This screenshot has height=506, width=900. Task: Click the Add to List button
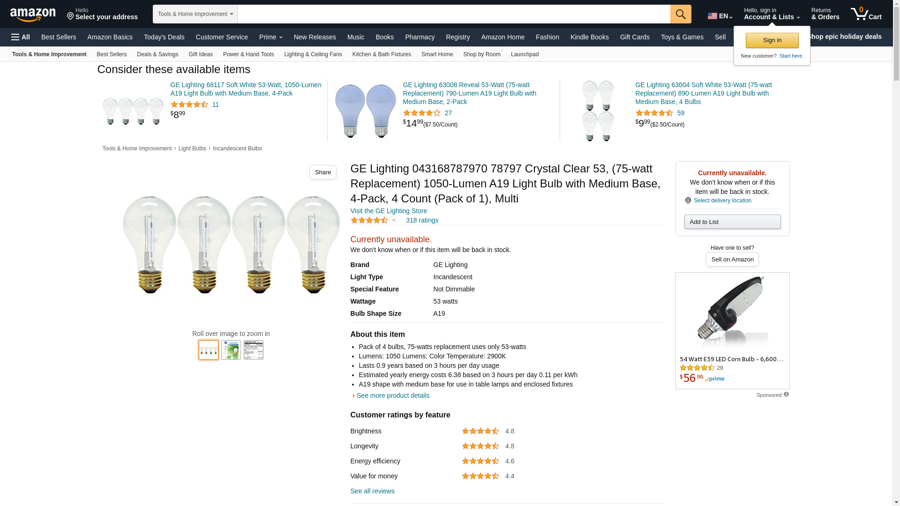[x=732, y=222]
